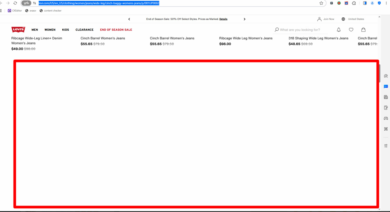390x212 pixels.
Task: Open the Cinch Barrel Women's Jeans listing cut off at the right
Action: tap(367, 38)
